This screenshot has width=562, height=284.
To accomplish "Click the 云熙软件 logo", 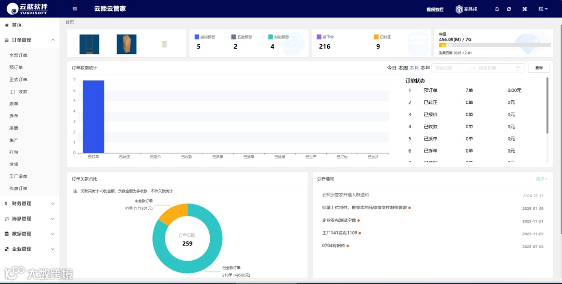I will click(27, 9).
